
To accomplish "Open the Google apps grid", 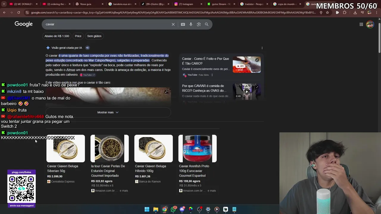I will pos(361,24).
